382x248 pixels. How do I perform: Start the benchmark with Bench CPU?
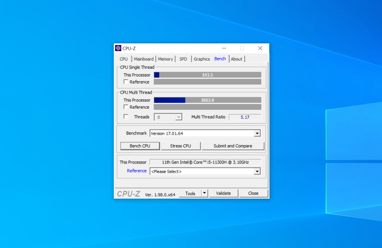tap(140, 146)
